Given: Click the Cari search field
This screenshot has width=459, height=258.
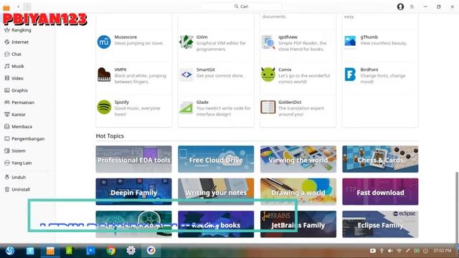Looking at the screenshot, I should [x=241, y=6].
